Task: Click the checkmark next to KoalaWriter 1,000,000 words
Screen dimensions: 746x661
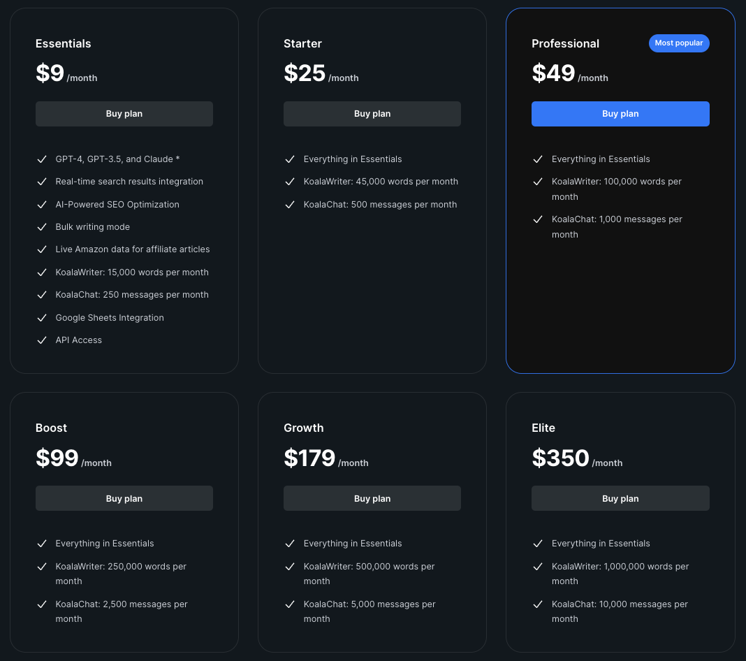Action: (538, 567)
